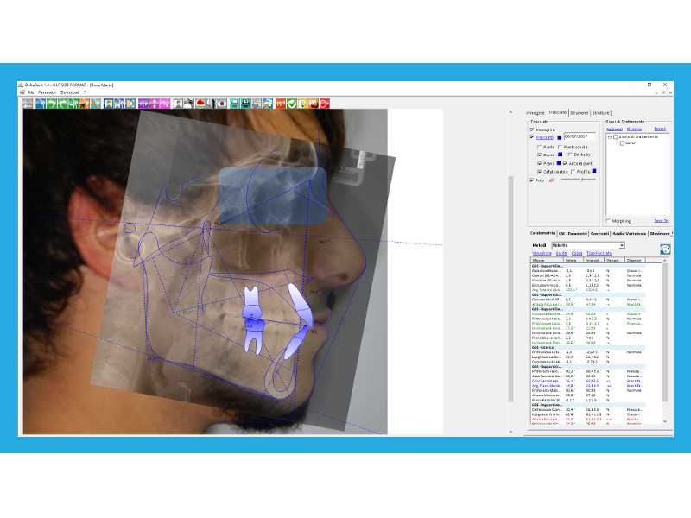Enable the Punti scuola checkbox
This screenshot has width=691, height=518.
coord(560,147)
